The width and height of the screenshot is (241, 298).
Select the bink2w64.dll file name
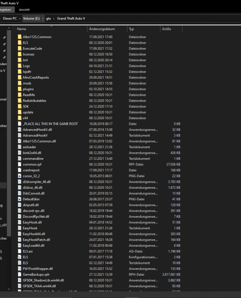(x=32, y=153)
